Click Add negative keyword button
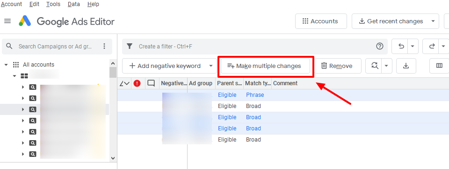The image size is (449, 169). pyautogui.click(x=165, y=66)
